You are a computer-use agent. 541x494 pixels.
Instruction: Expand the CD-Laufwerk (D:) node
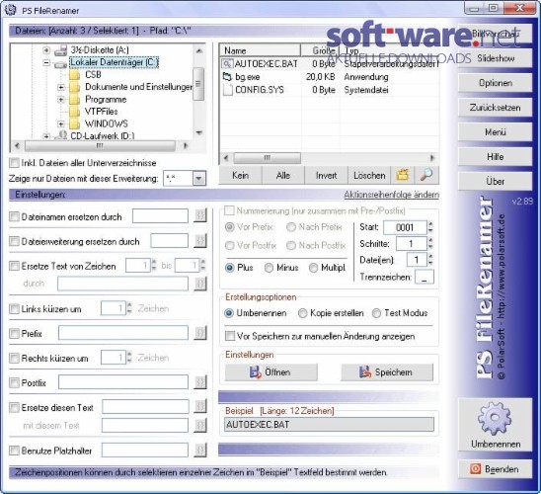coord(46,136)
